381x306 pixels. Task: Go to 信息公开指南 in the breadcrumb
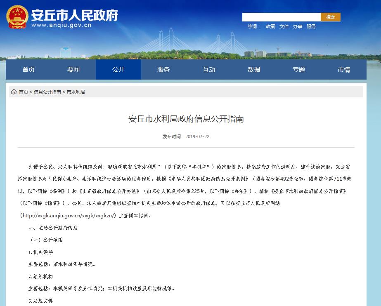click(47, 92)
